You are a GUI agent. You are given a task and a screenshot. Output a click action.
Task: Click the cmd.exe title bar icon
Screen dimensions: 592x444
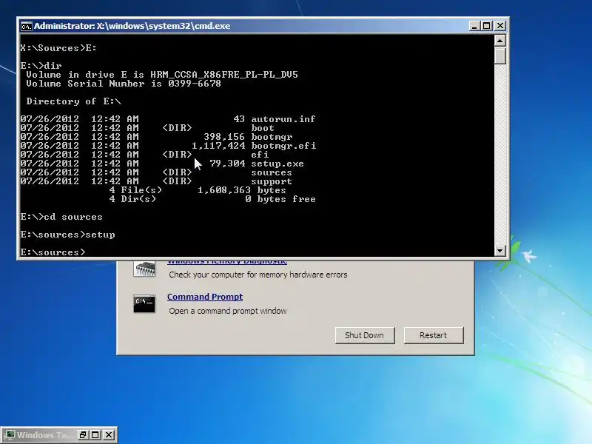pos(27,26)
